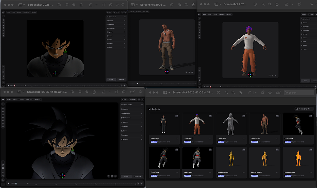Click the Markup pen icon in the My Projects window
This screenshot has height=188, width=317.
249,92
